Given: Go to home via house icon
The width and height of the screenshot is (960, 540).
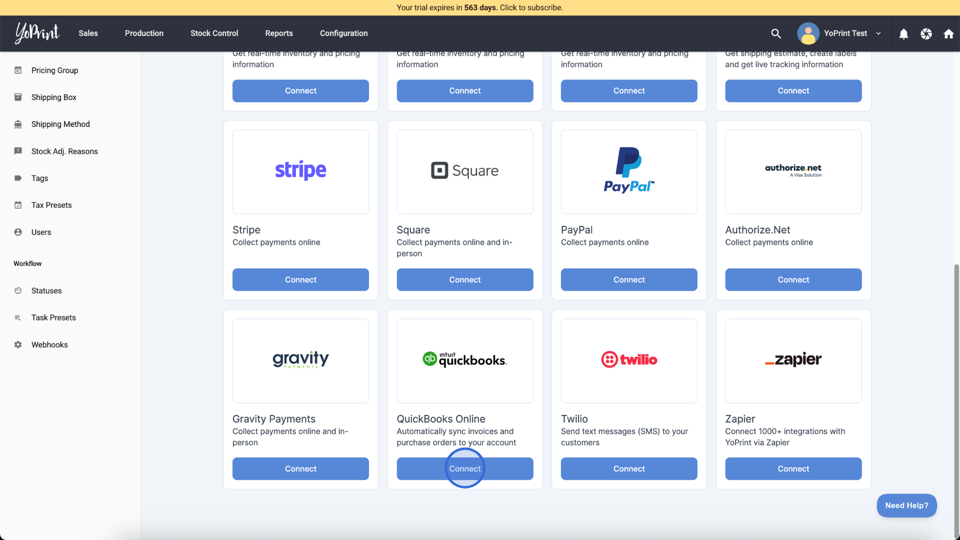Looking at the screenshot, I should pyautogui.click(x=948, y=33).
